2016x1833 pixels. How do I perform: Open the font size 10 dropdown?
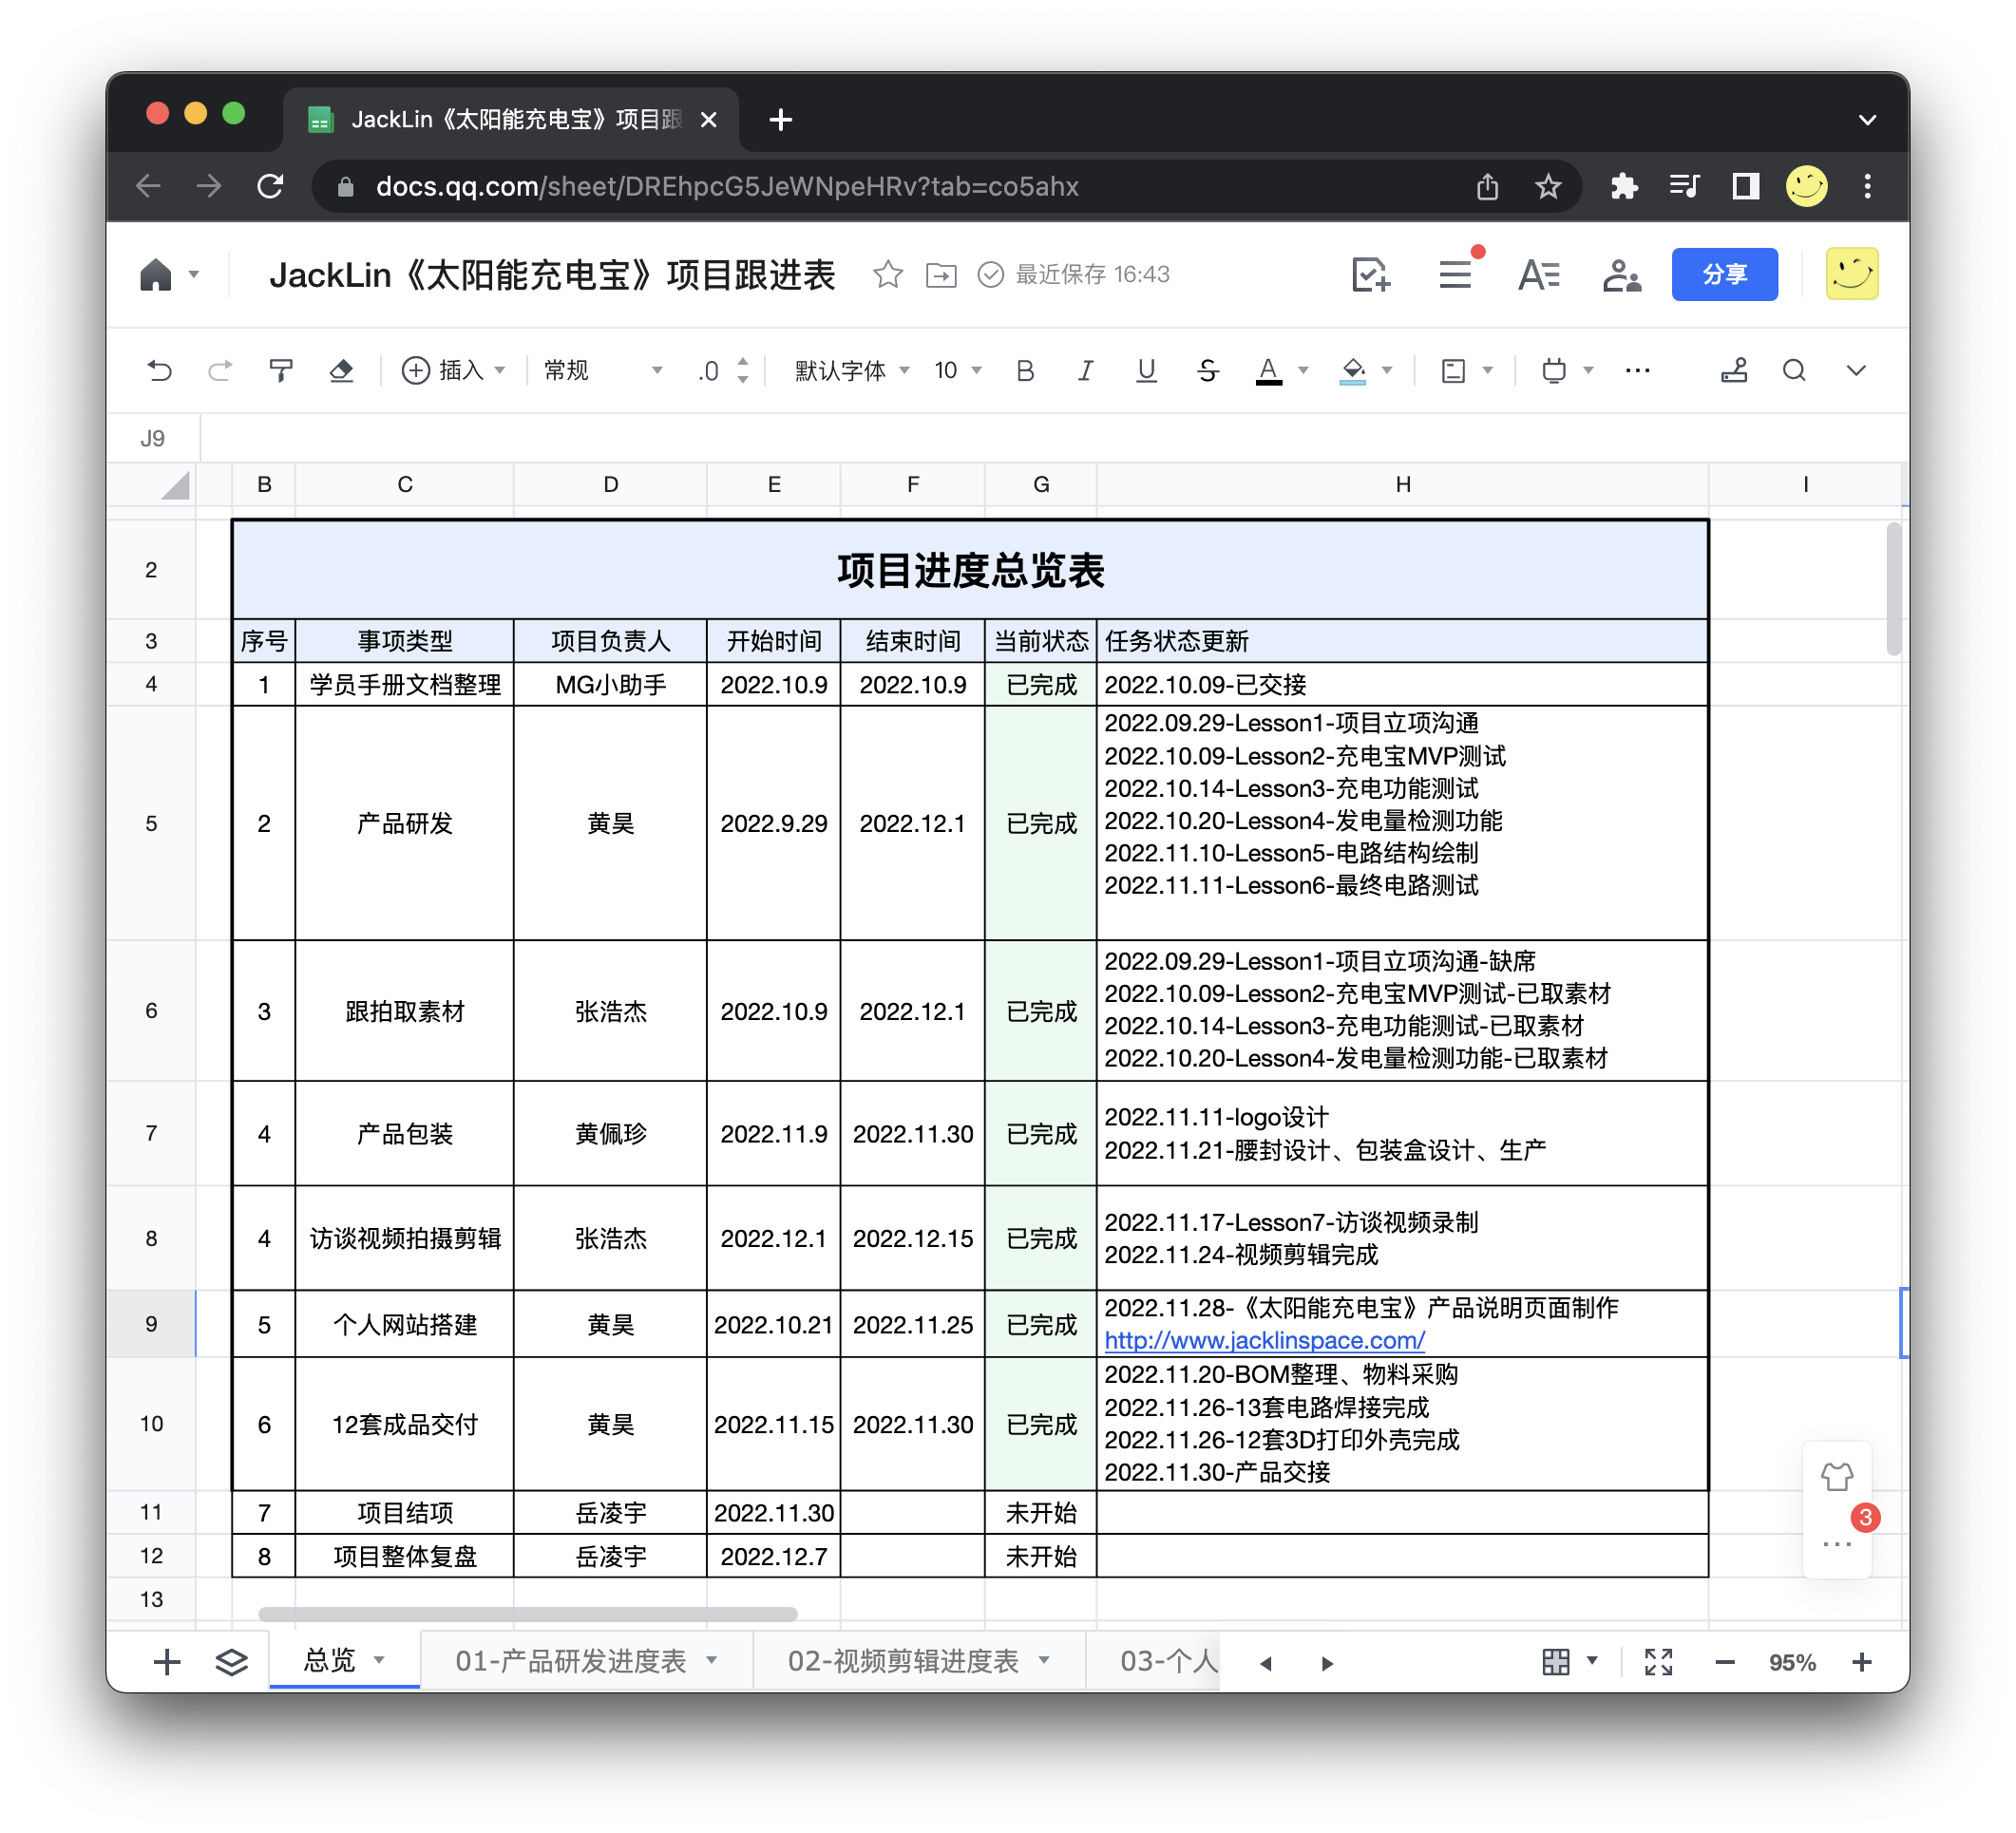958,370
